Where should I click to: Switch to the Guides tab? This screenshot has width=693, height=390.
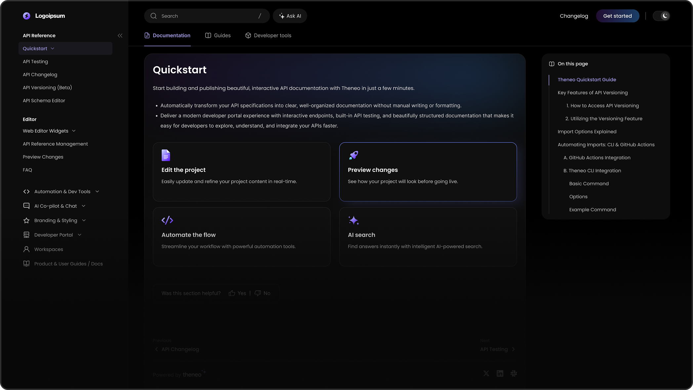click(218, 36)
